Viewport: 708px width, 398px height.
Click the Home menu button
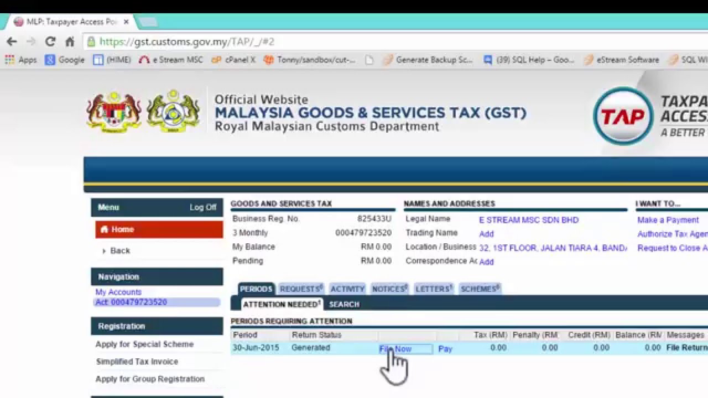point(159,229)
